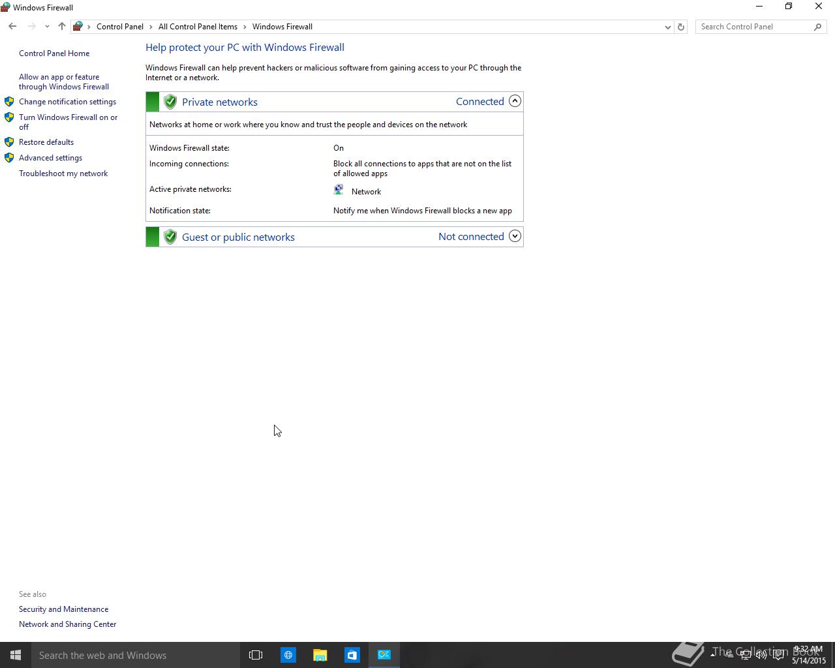Click the Windows Firewall title bar icon
The width and height of the screenshot is (835, 668).
click(x=5, y=7)
